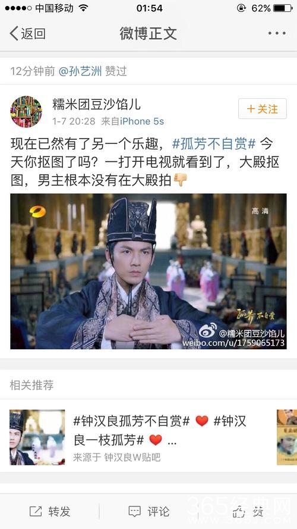Open username 糯米团豆沙馅儿 profile

tap(96, 104)
